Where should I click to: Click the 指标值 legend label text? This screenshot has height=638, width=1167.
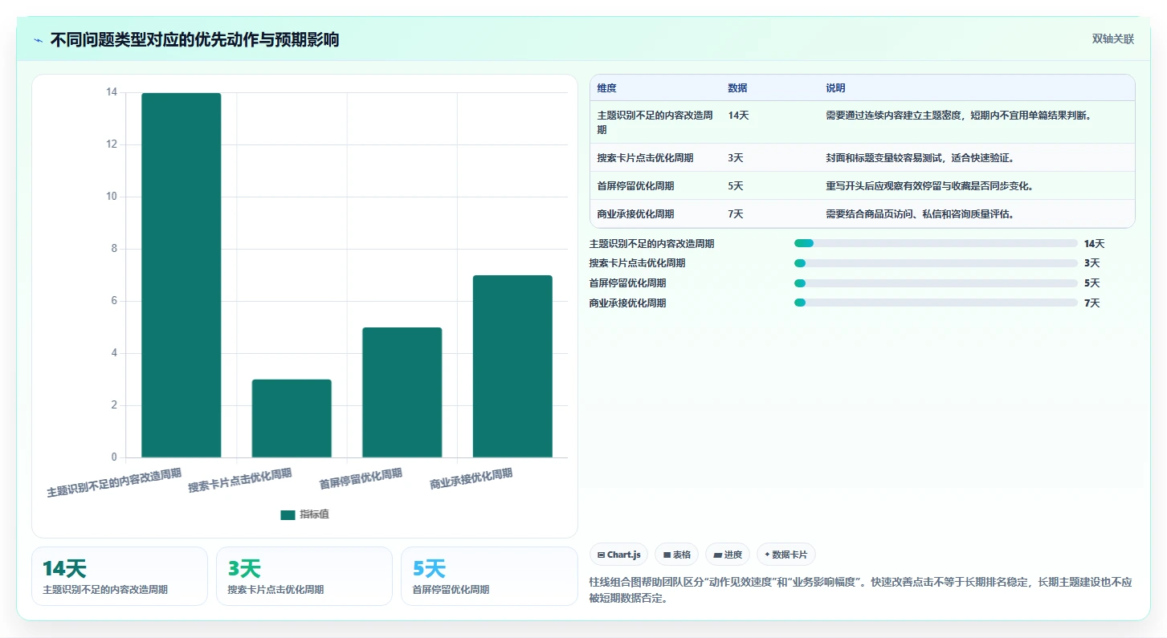(x=314, y=514)
